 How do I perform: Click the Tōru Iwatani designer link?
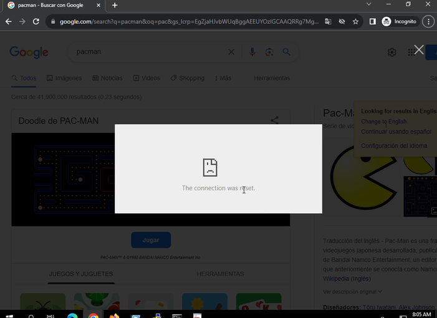point(379,307)
